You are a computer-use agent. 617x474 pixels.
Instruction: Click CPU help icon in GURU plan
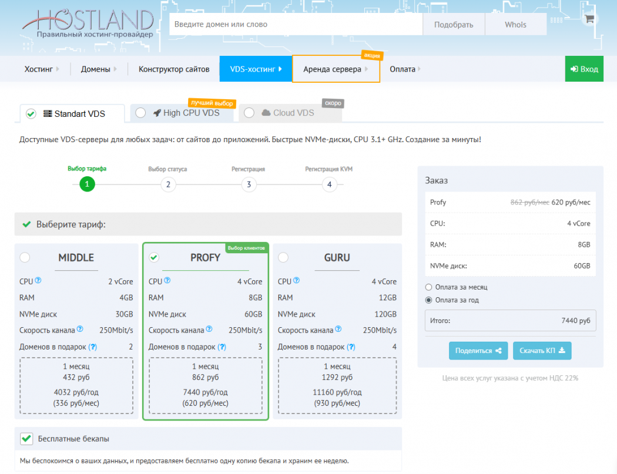tap(297, 281)
